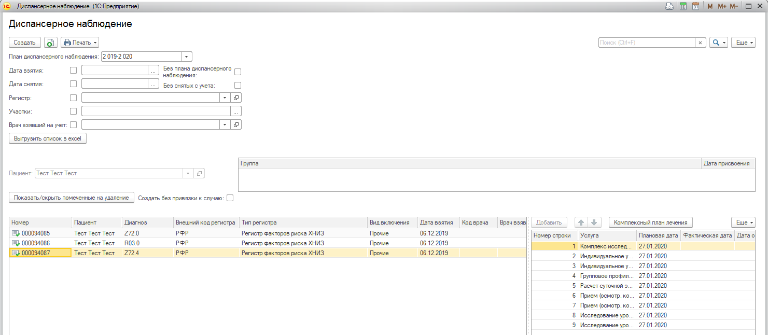This screenshot has height=335, width=768.
Task: Click the printer icon in title bar
Action: click(669, 6)
